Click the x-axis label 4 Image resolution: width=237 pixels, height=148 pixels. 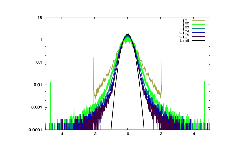pyautogui.click(x=194, y=134)
